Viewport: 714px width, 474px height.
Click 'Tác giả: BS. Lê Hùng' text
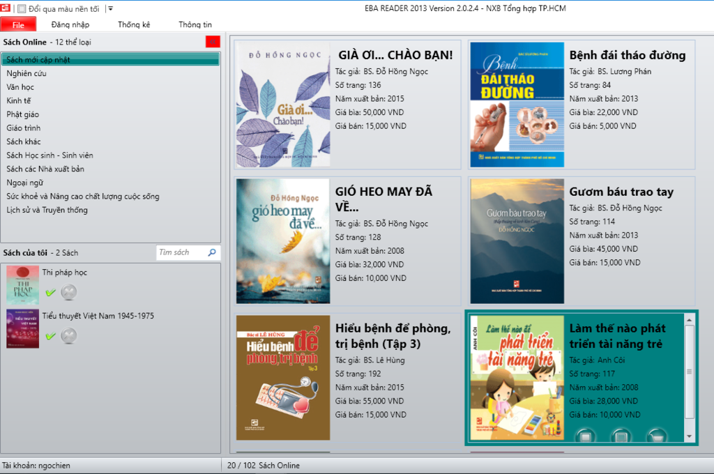(370, 360)
